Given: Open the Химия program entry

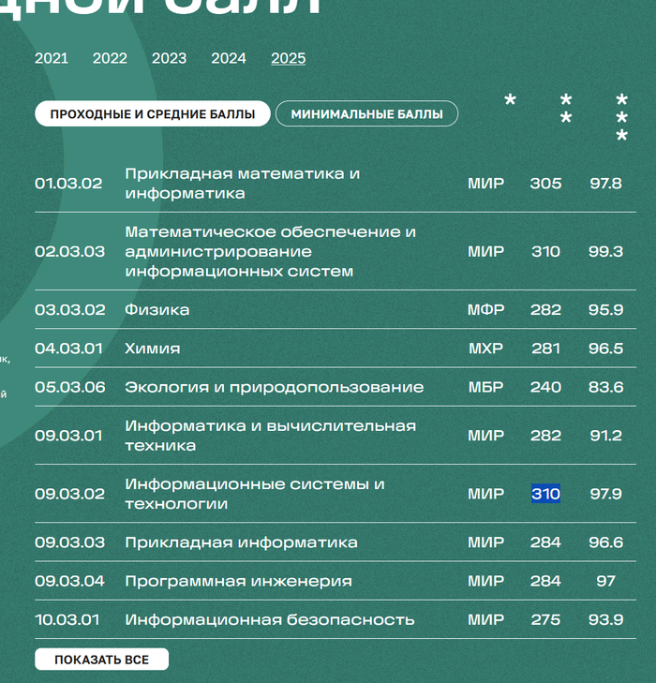Looking at the screenshot, I should (152, 349).
